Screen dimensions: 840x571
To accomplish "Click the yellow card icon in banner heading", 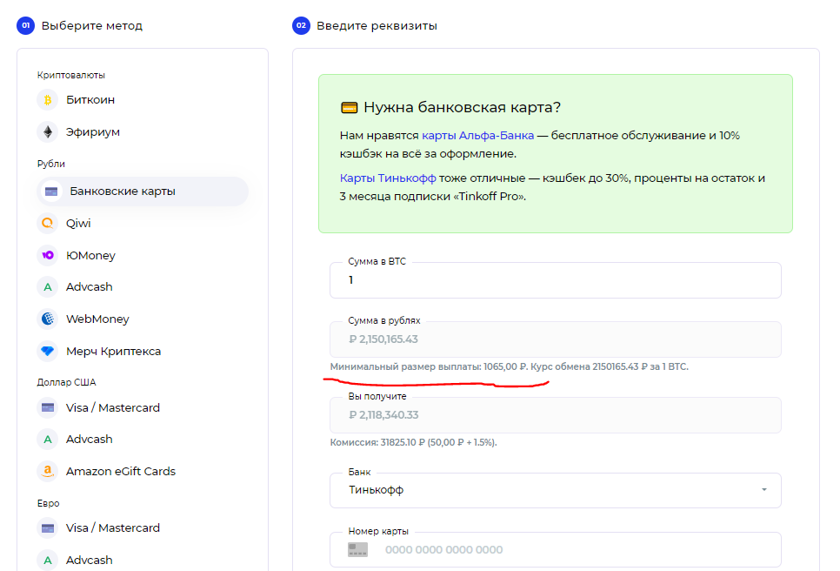I will tap(350, 108).
